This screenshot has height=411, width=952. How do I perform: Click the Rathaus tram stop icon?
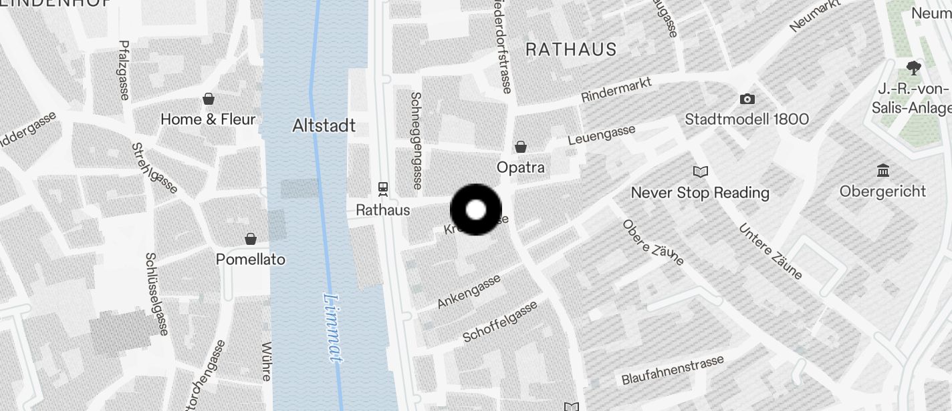point(383,189)
